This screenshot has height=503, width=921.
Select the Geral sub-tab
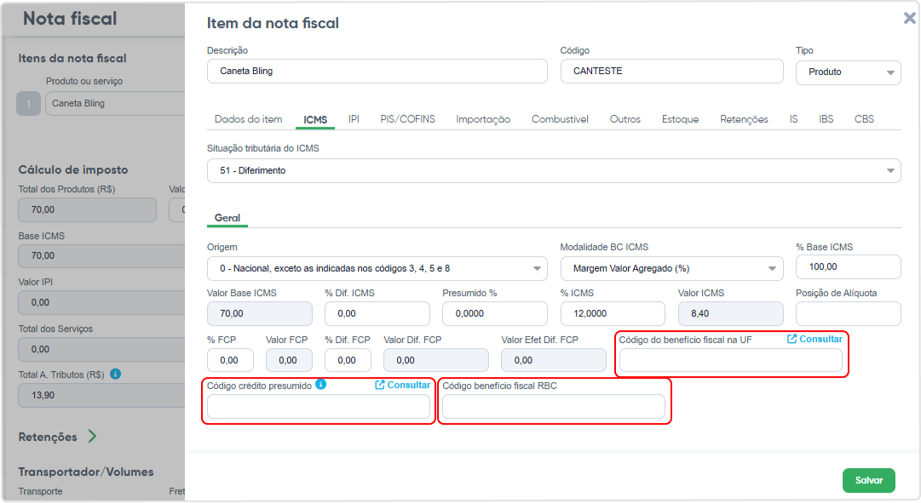[x=227, y=218]
